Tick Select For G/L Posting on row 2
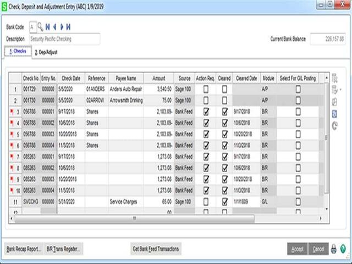Viewport: 352px width, 264px height. pos(298,100)
